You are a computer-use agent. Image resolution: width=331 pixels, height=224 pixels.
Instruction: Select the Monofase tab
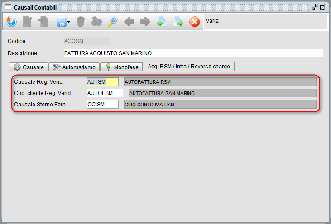coord(121,67)
